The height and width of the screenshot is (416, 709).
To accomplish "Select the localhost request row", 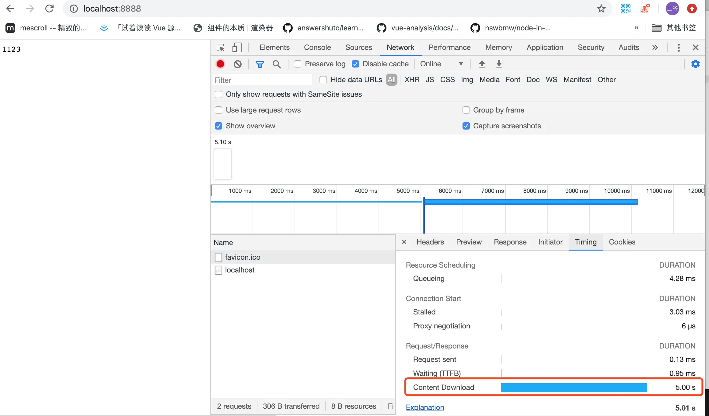I will pos(240,270).
